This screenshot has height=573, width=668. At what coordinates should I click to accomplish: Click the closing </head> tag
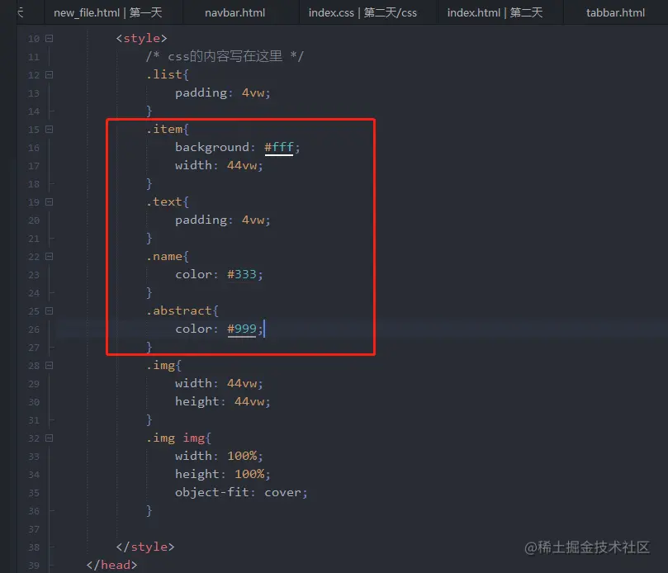coord(111,565)
